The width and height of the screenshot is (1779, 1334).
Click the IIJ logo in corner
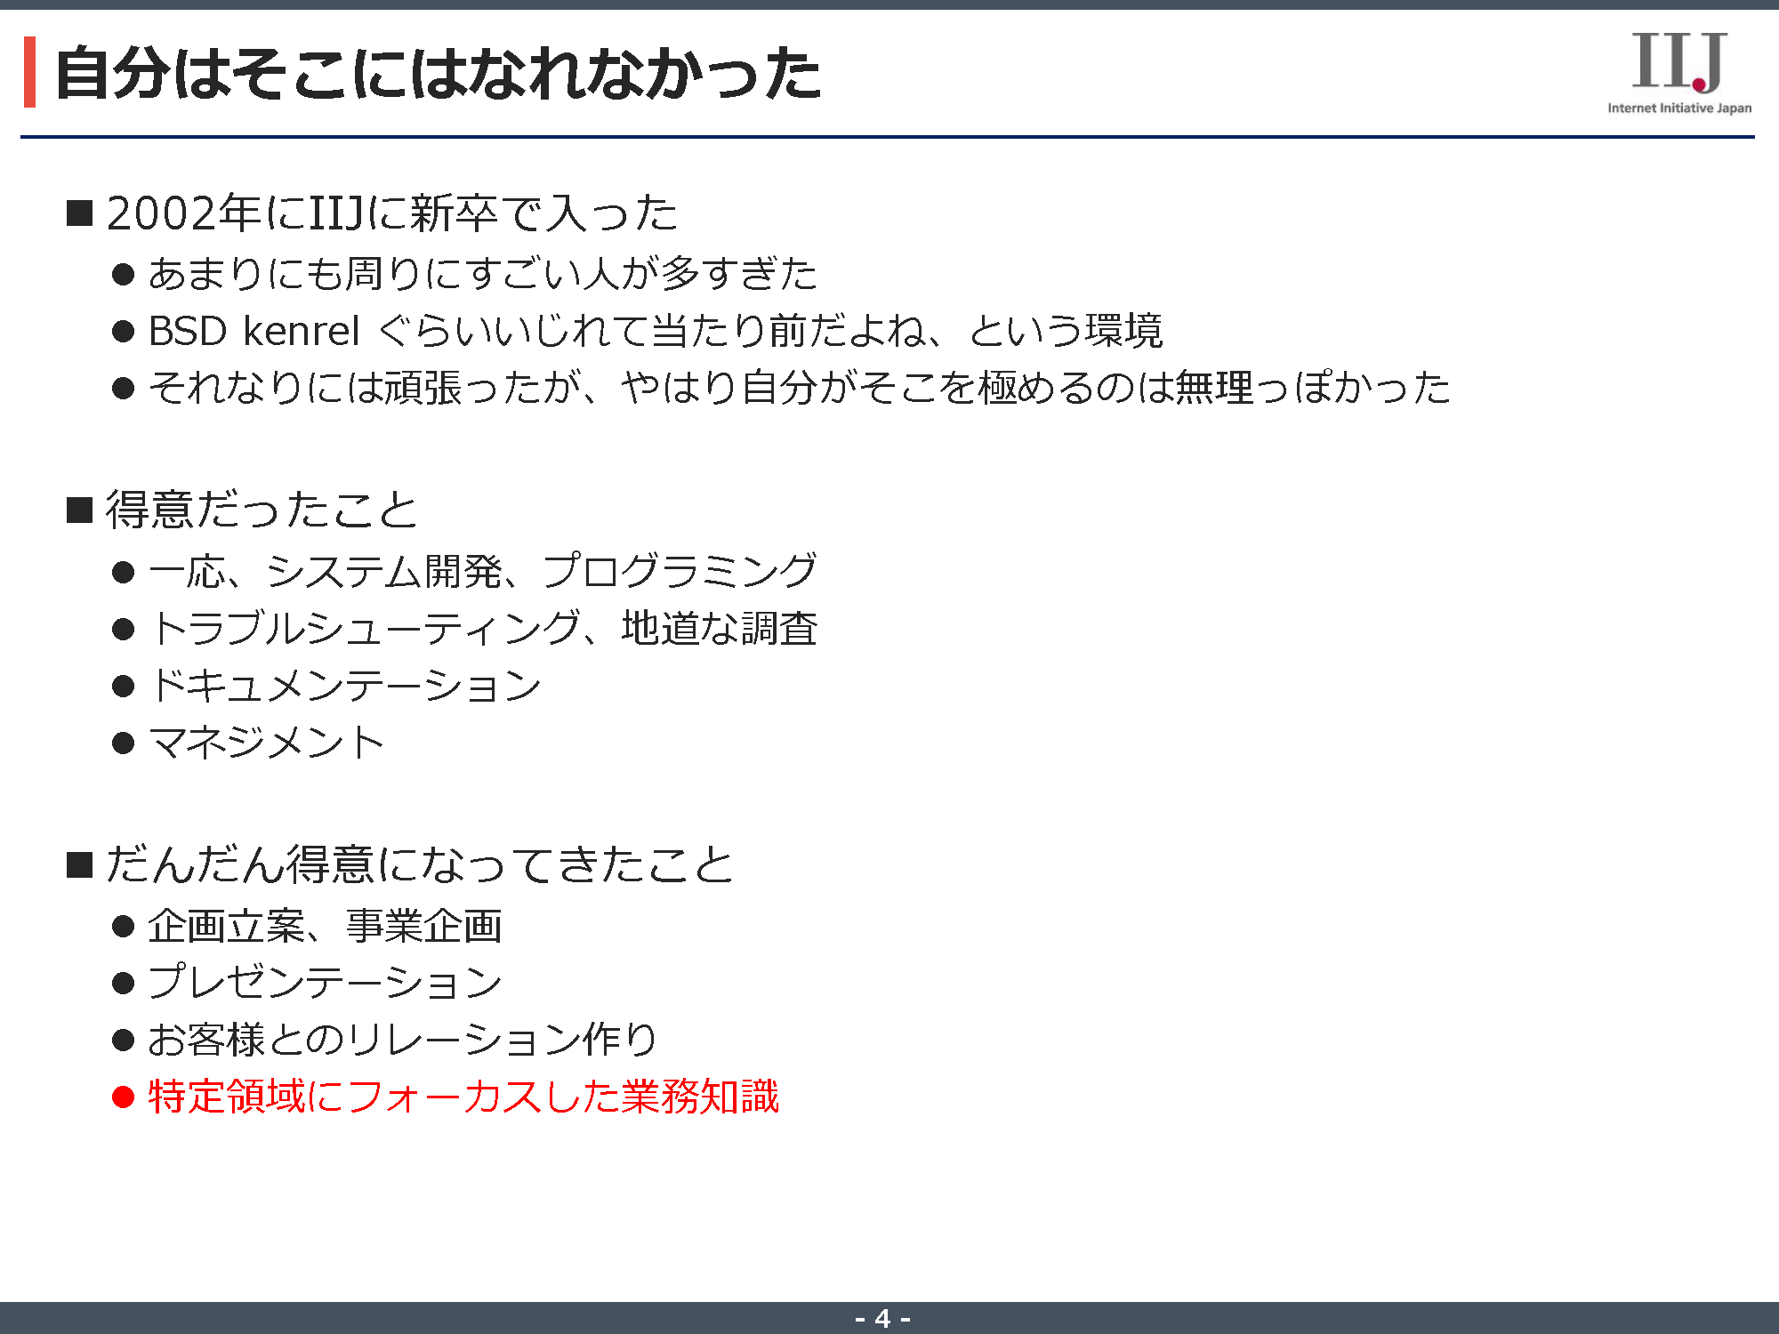tap(1678, 61)
